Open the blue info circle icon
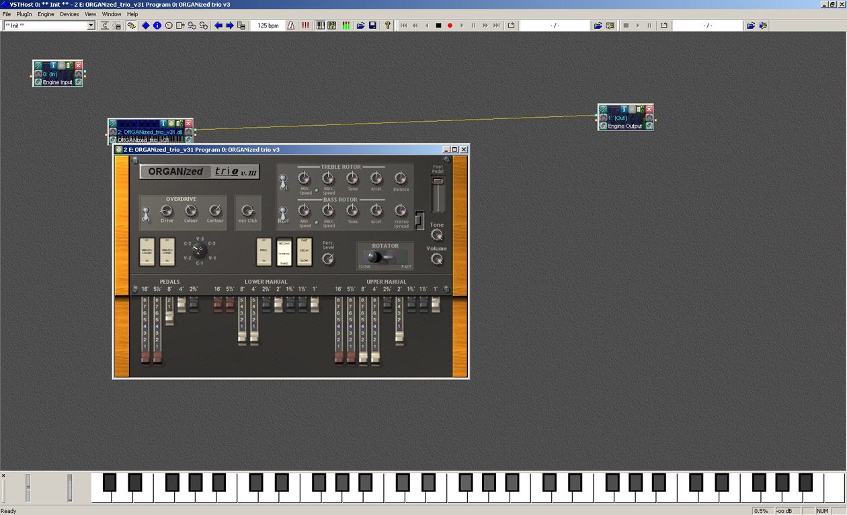Viewport: 847px width, 515px height. coord(157,26)
